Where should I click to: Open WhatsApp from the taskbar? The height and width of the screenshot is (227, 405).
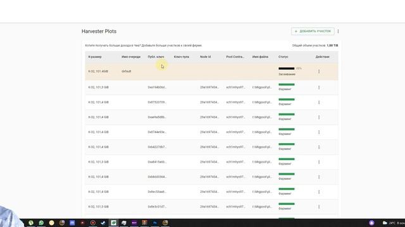coord(41,223)
